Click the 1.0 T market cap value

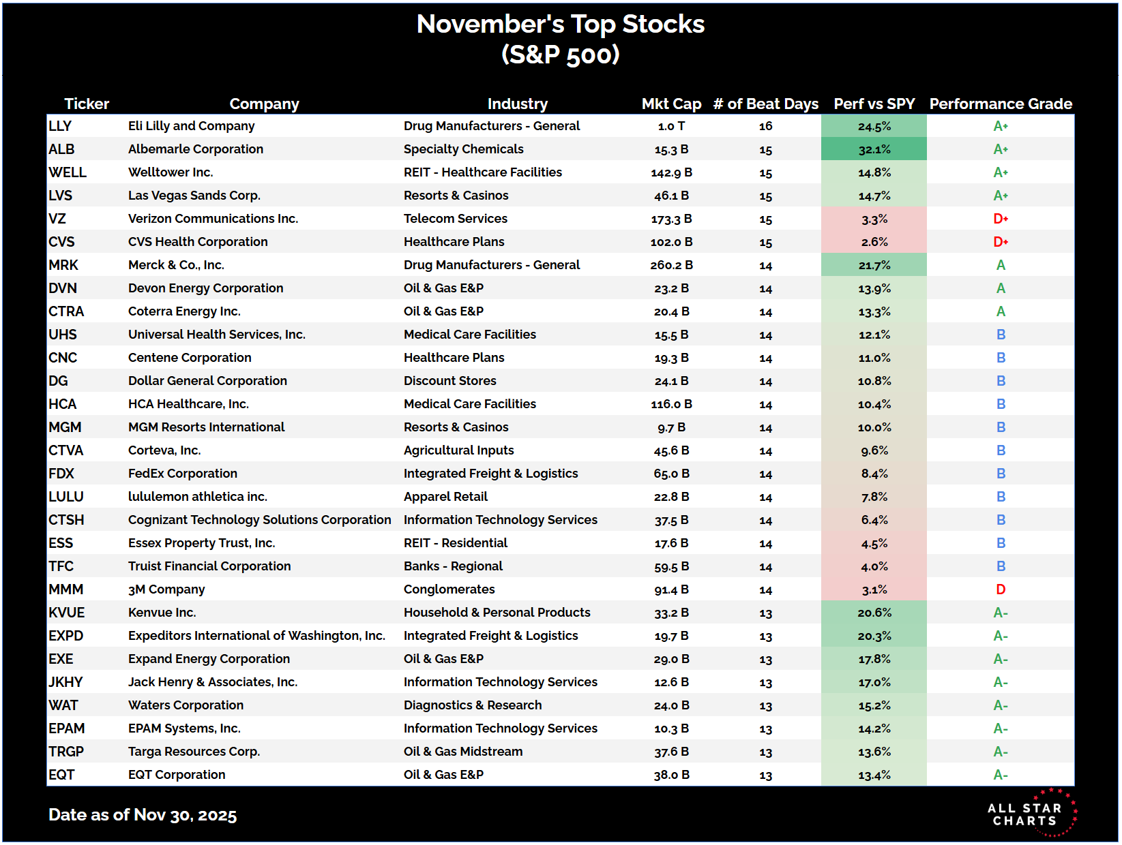pyautogui.click(x=671, y=126)
